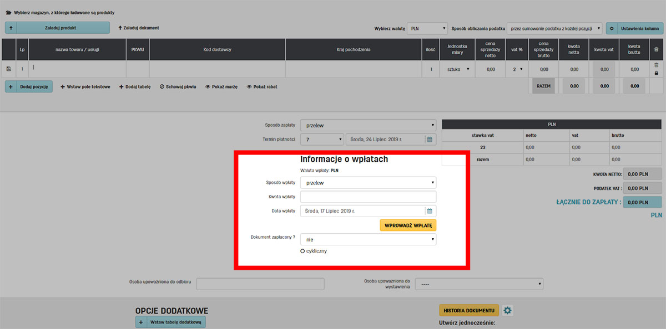
Task: Expand the Dokument zapłacony dropdown
Action: (x=368, y=239)
